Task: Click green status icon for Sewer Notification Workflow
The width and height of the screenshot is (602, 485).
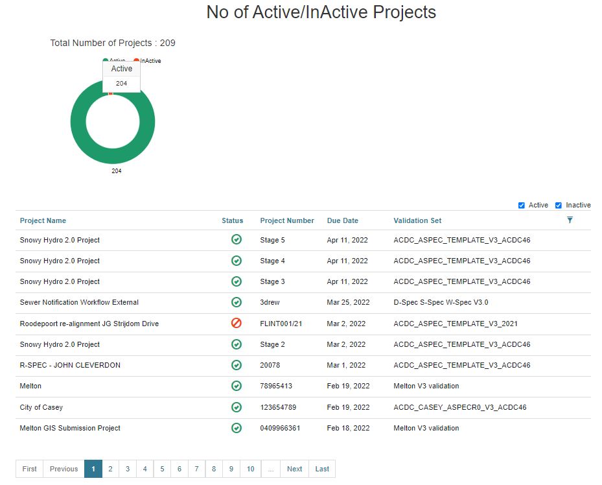Action: 237,302
